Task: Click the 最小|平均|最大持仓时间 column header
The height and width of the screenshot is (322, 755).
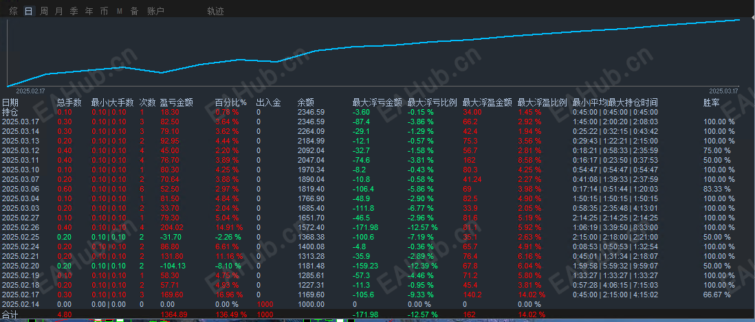Action: pos(615,102)
